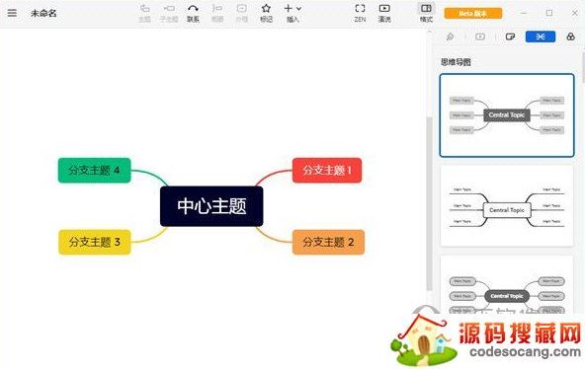Select the blue structure panel tab
The image size is (585, 369).
(541, 37)
